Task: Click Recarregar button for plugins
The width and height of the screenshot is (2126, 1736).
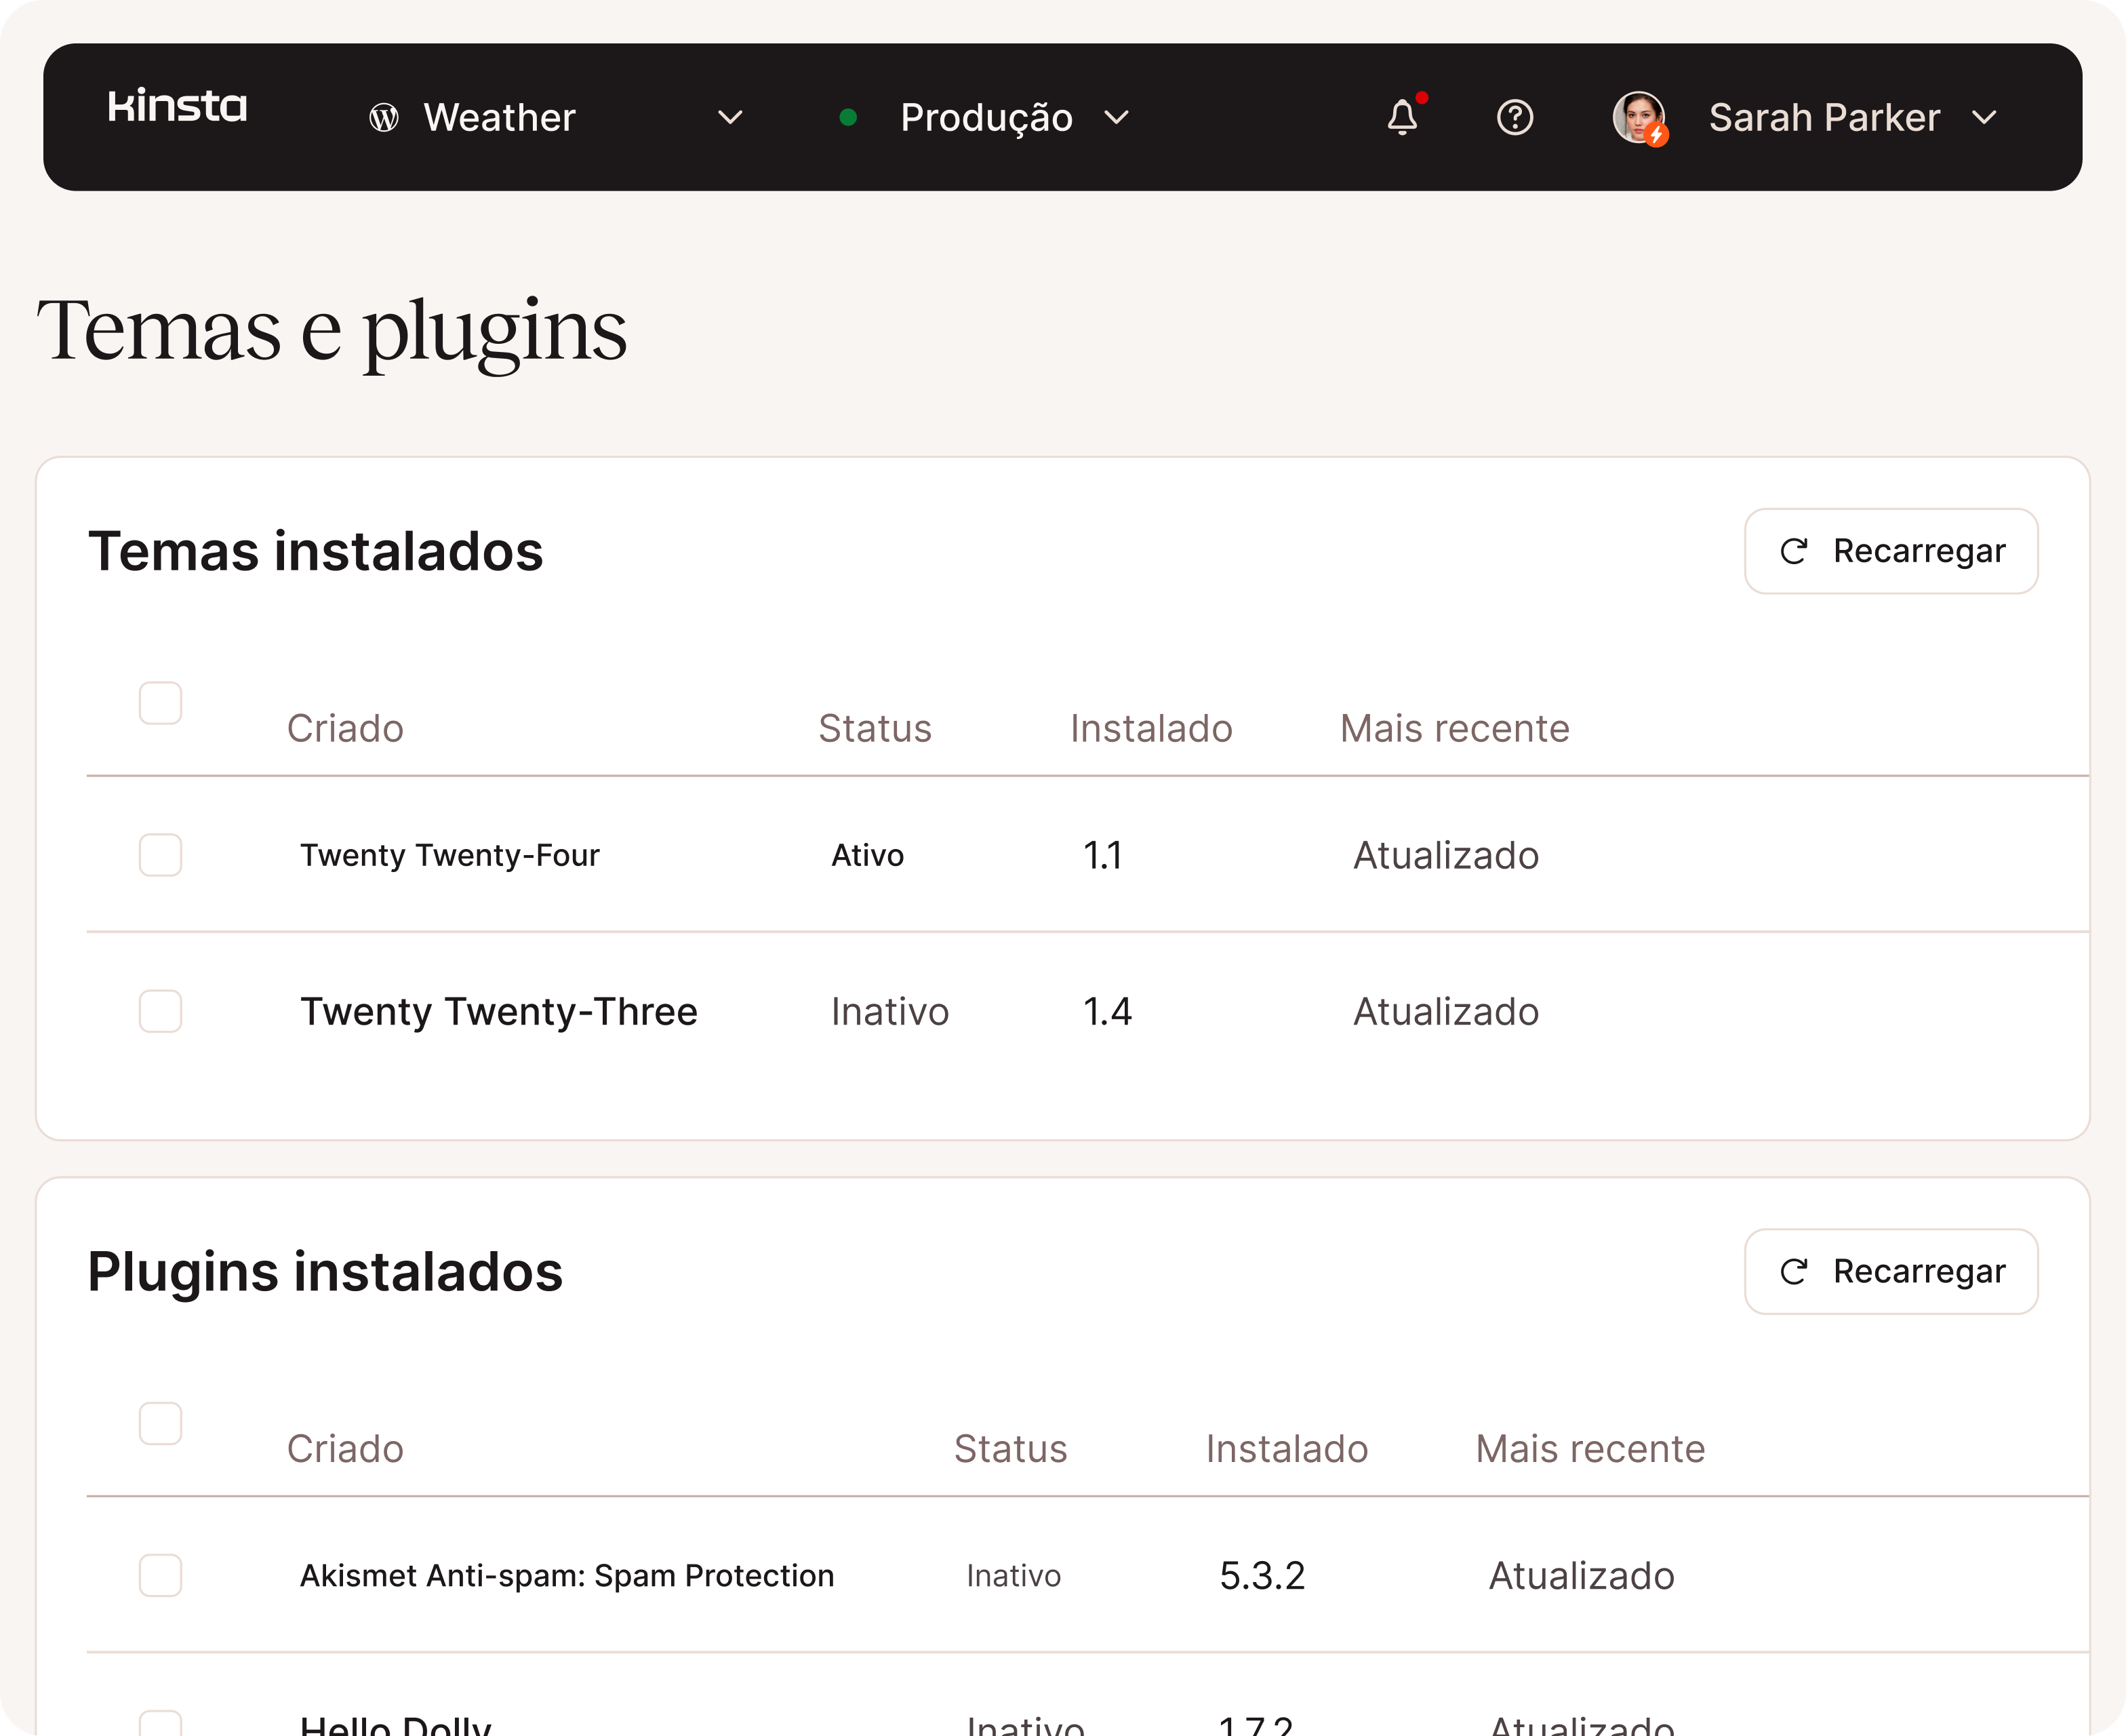Action: 1890,1271
